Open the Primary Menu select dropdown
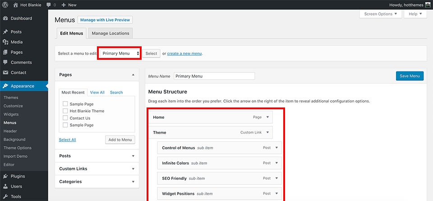The width and height of the screenshot is (433, 201). click(x=120, y=54)
